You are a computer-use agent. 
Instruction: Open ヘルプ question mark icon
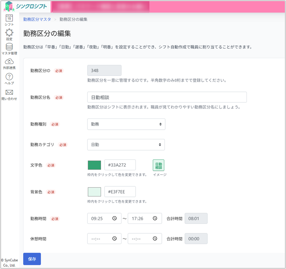9,77
